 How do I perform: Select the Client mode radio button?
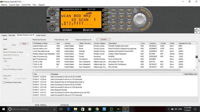(x=4, y=45)
